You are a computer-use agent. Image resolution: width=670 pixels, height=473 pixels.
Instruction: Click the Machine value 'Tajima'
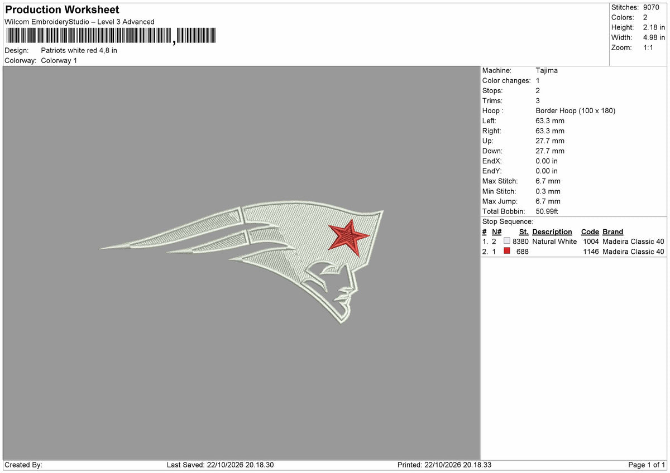(547, 70)
